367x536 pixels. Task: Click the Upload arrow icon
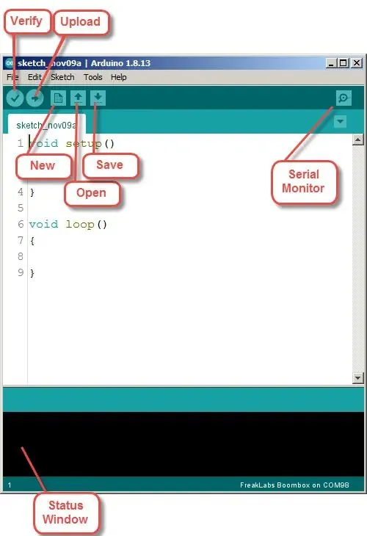coord(34,98)
